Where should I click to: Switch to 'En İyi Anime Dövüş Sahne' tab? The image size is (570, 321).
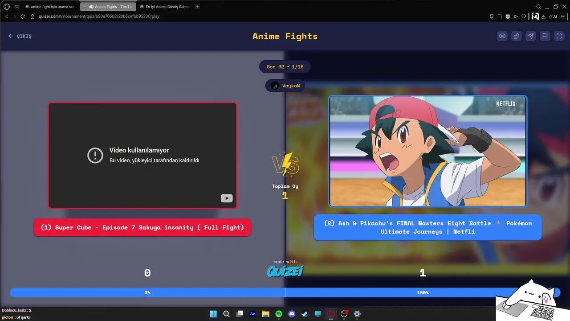164,7
